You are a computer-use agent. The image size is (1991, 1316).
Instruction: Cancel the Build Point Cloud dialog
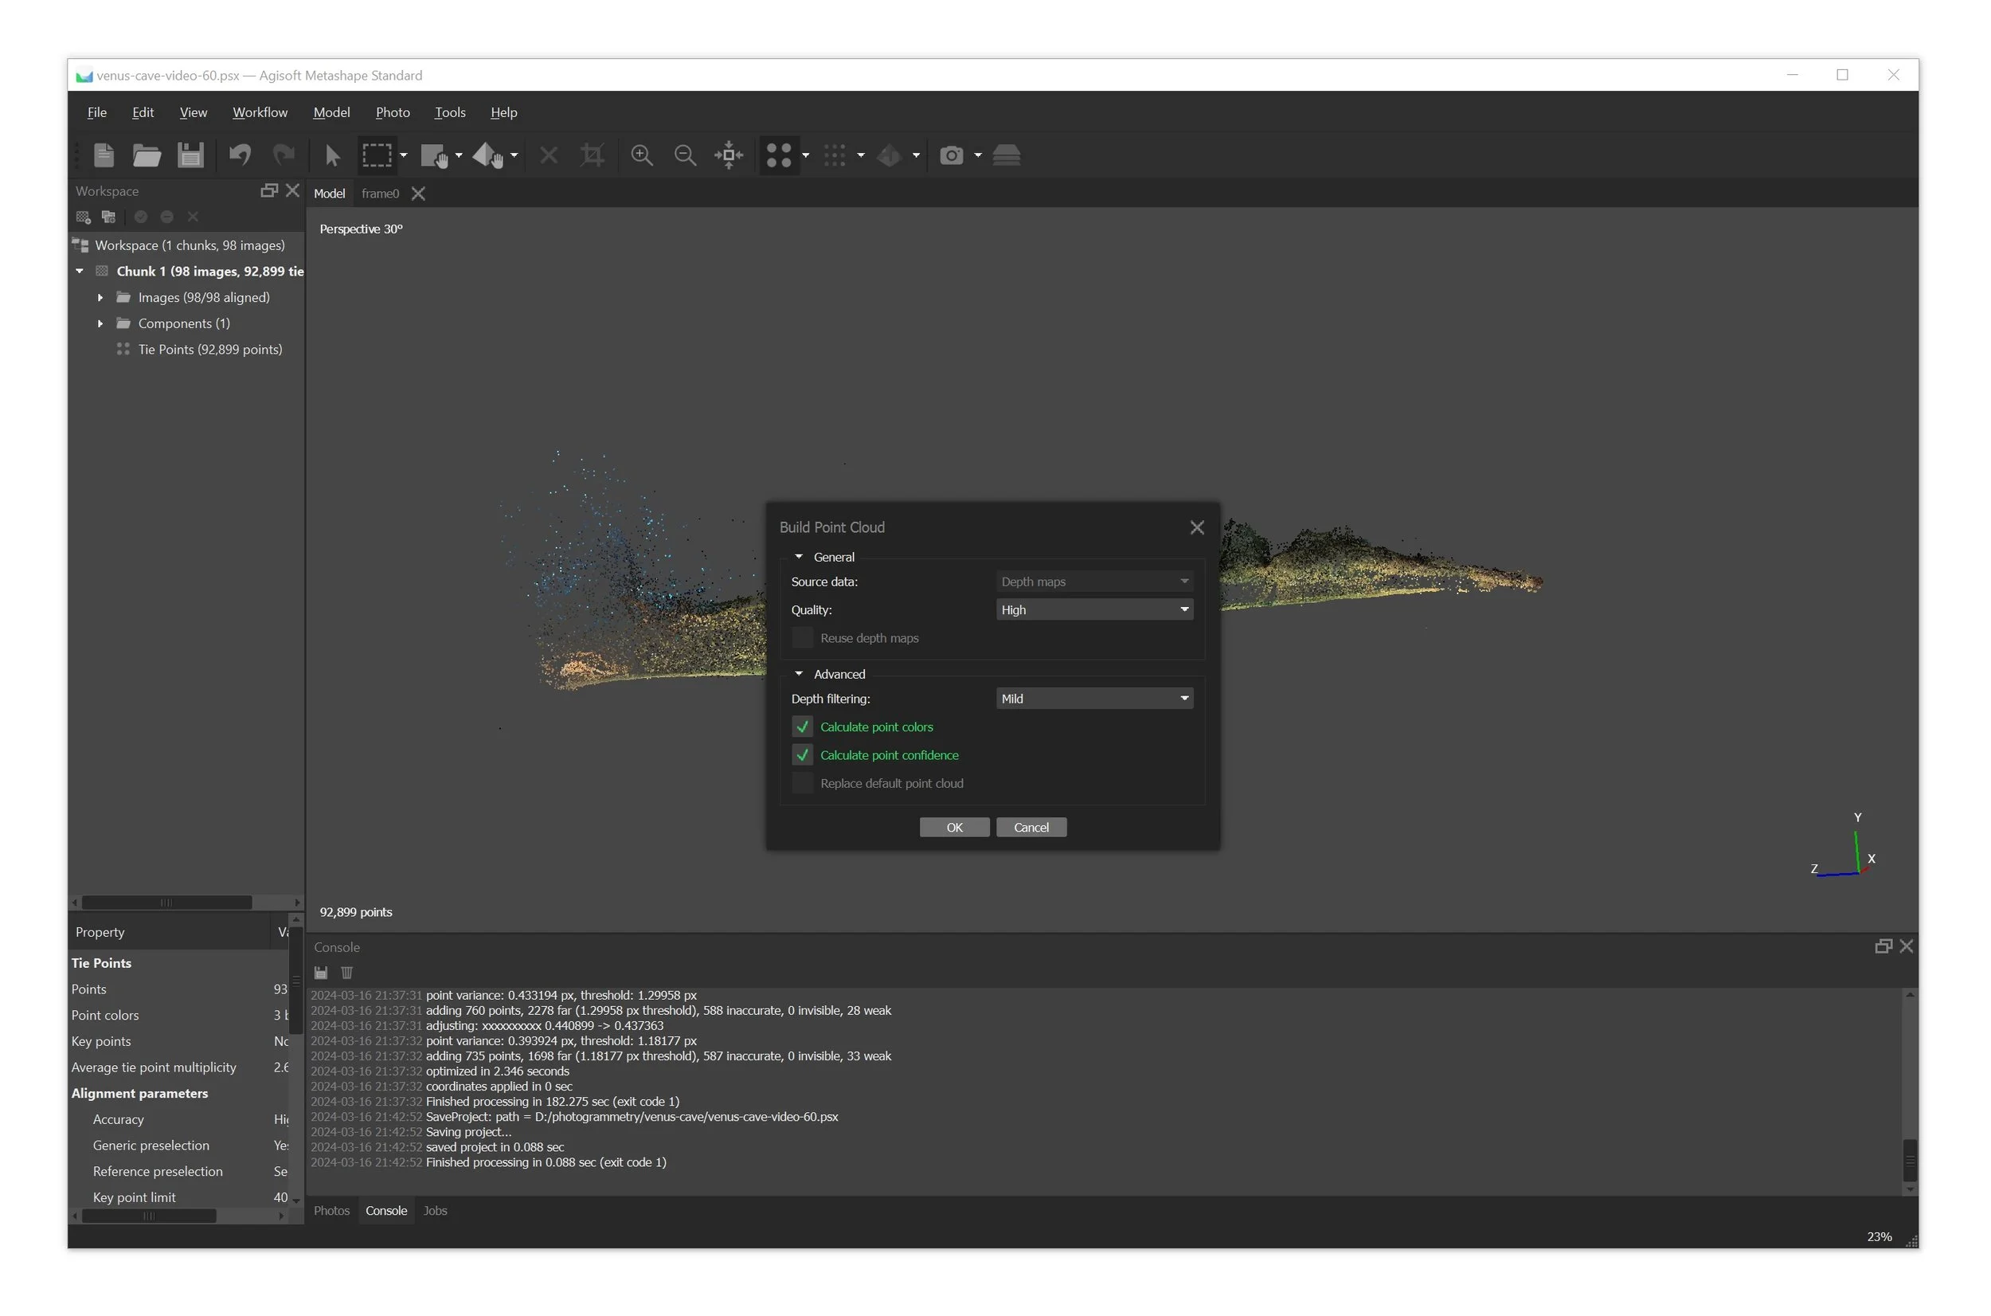click(x=1031, y=827)
